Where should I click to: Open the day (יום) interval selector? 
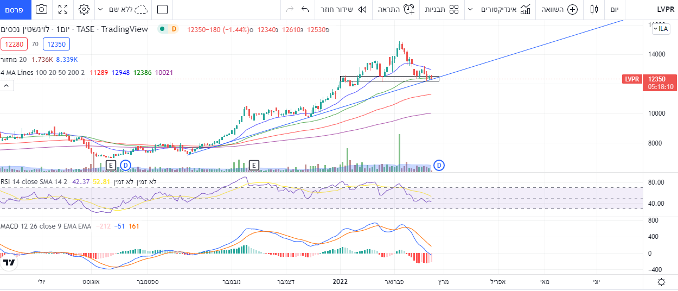pos(614,9)
